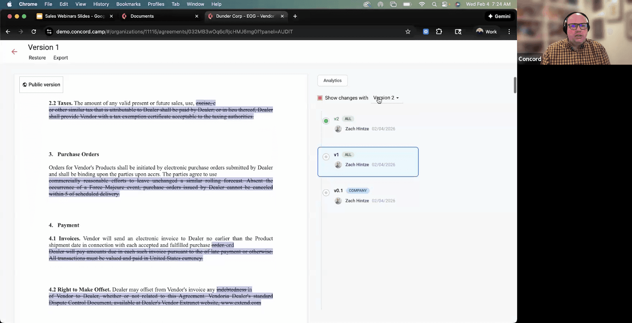The width and height of the screenshot is (632, 323).
Task: Select the v1 version radio button
Action: click(326, 157)
